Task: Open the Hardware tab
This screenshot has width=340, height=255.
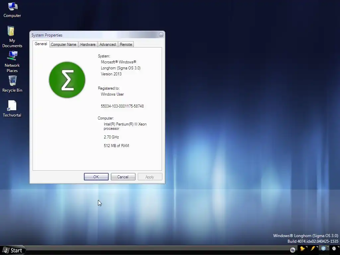Action: point(88,44)
